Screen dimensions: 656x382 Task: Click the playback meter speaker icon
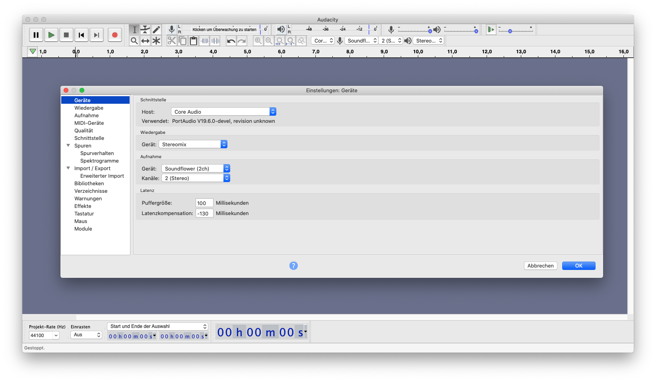(281, 29)
